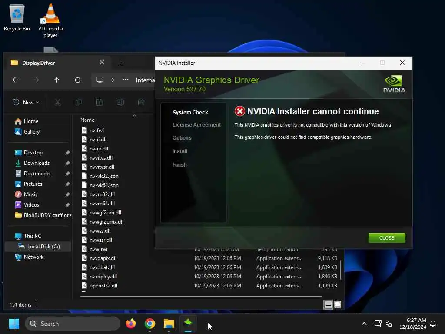Click License Agreement step in NVIDIA Installer
Image resolution: width=445 pixels, height=334 pixels.
click(x=196, y=125)
